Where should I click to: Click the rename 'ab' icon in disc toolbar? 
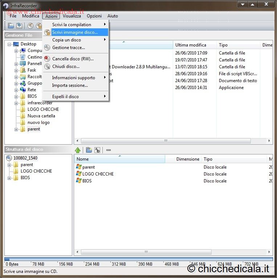97,150
